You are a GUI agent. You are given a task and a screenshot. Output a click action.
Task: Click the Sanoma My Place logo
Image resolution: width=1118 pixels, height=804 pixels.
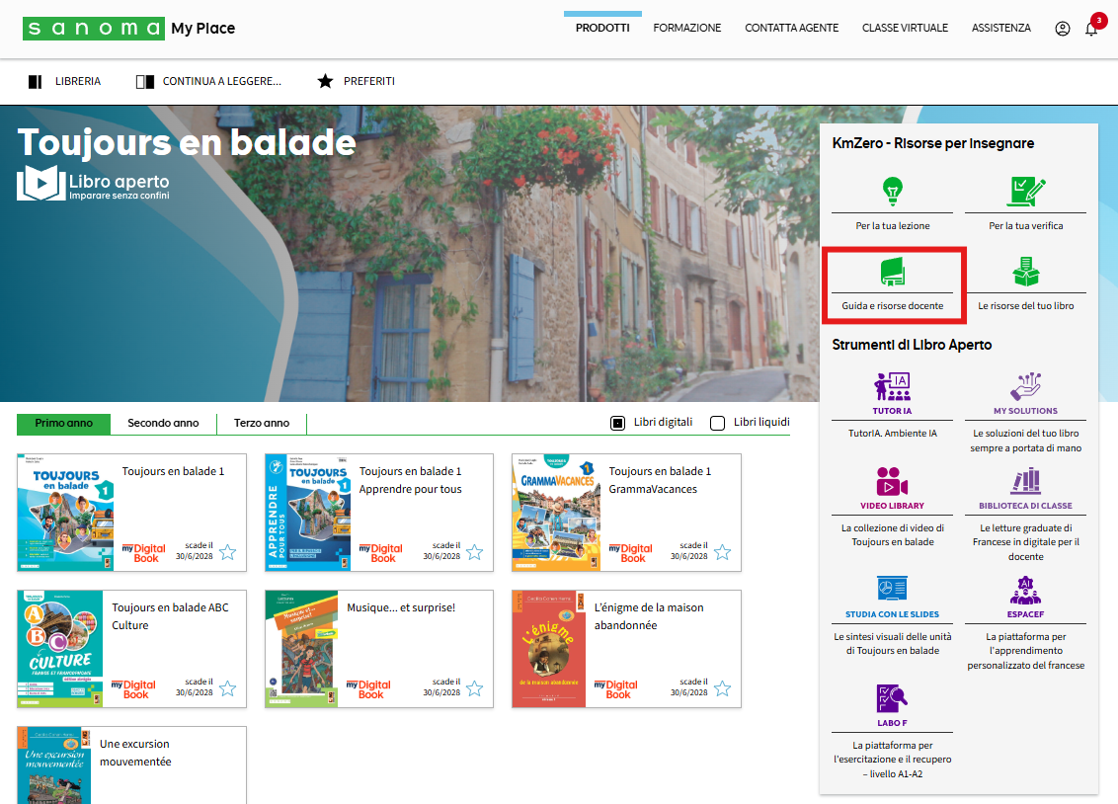click(129, 29)
